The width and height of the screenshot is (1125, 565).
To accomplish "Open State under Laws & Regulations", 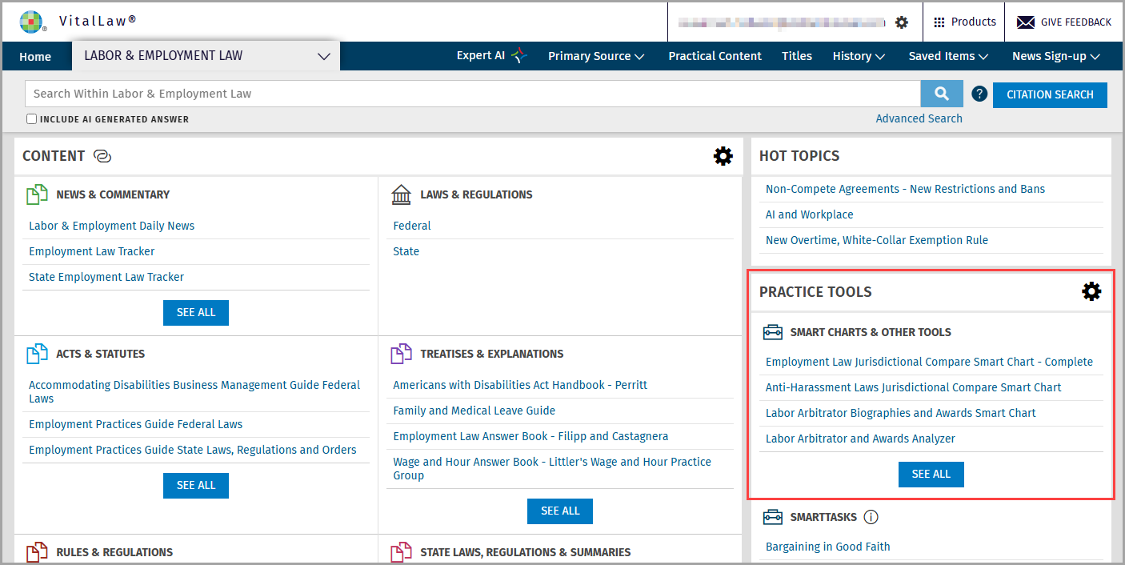I will pos(406,251).
